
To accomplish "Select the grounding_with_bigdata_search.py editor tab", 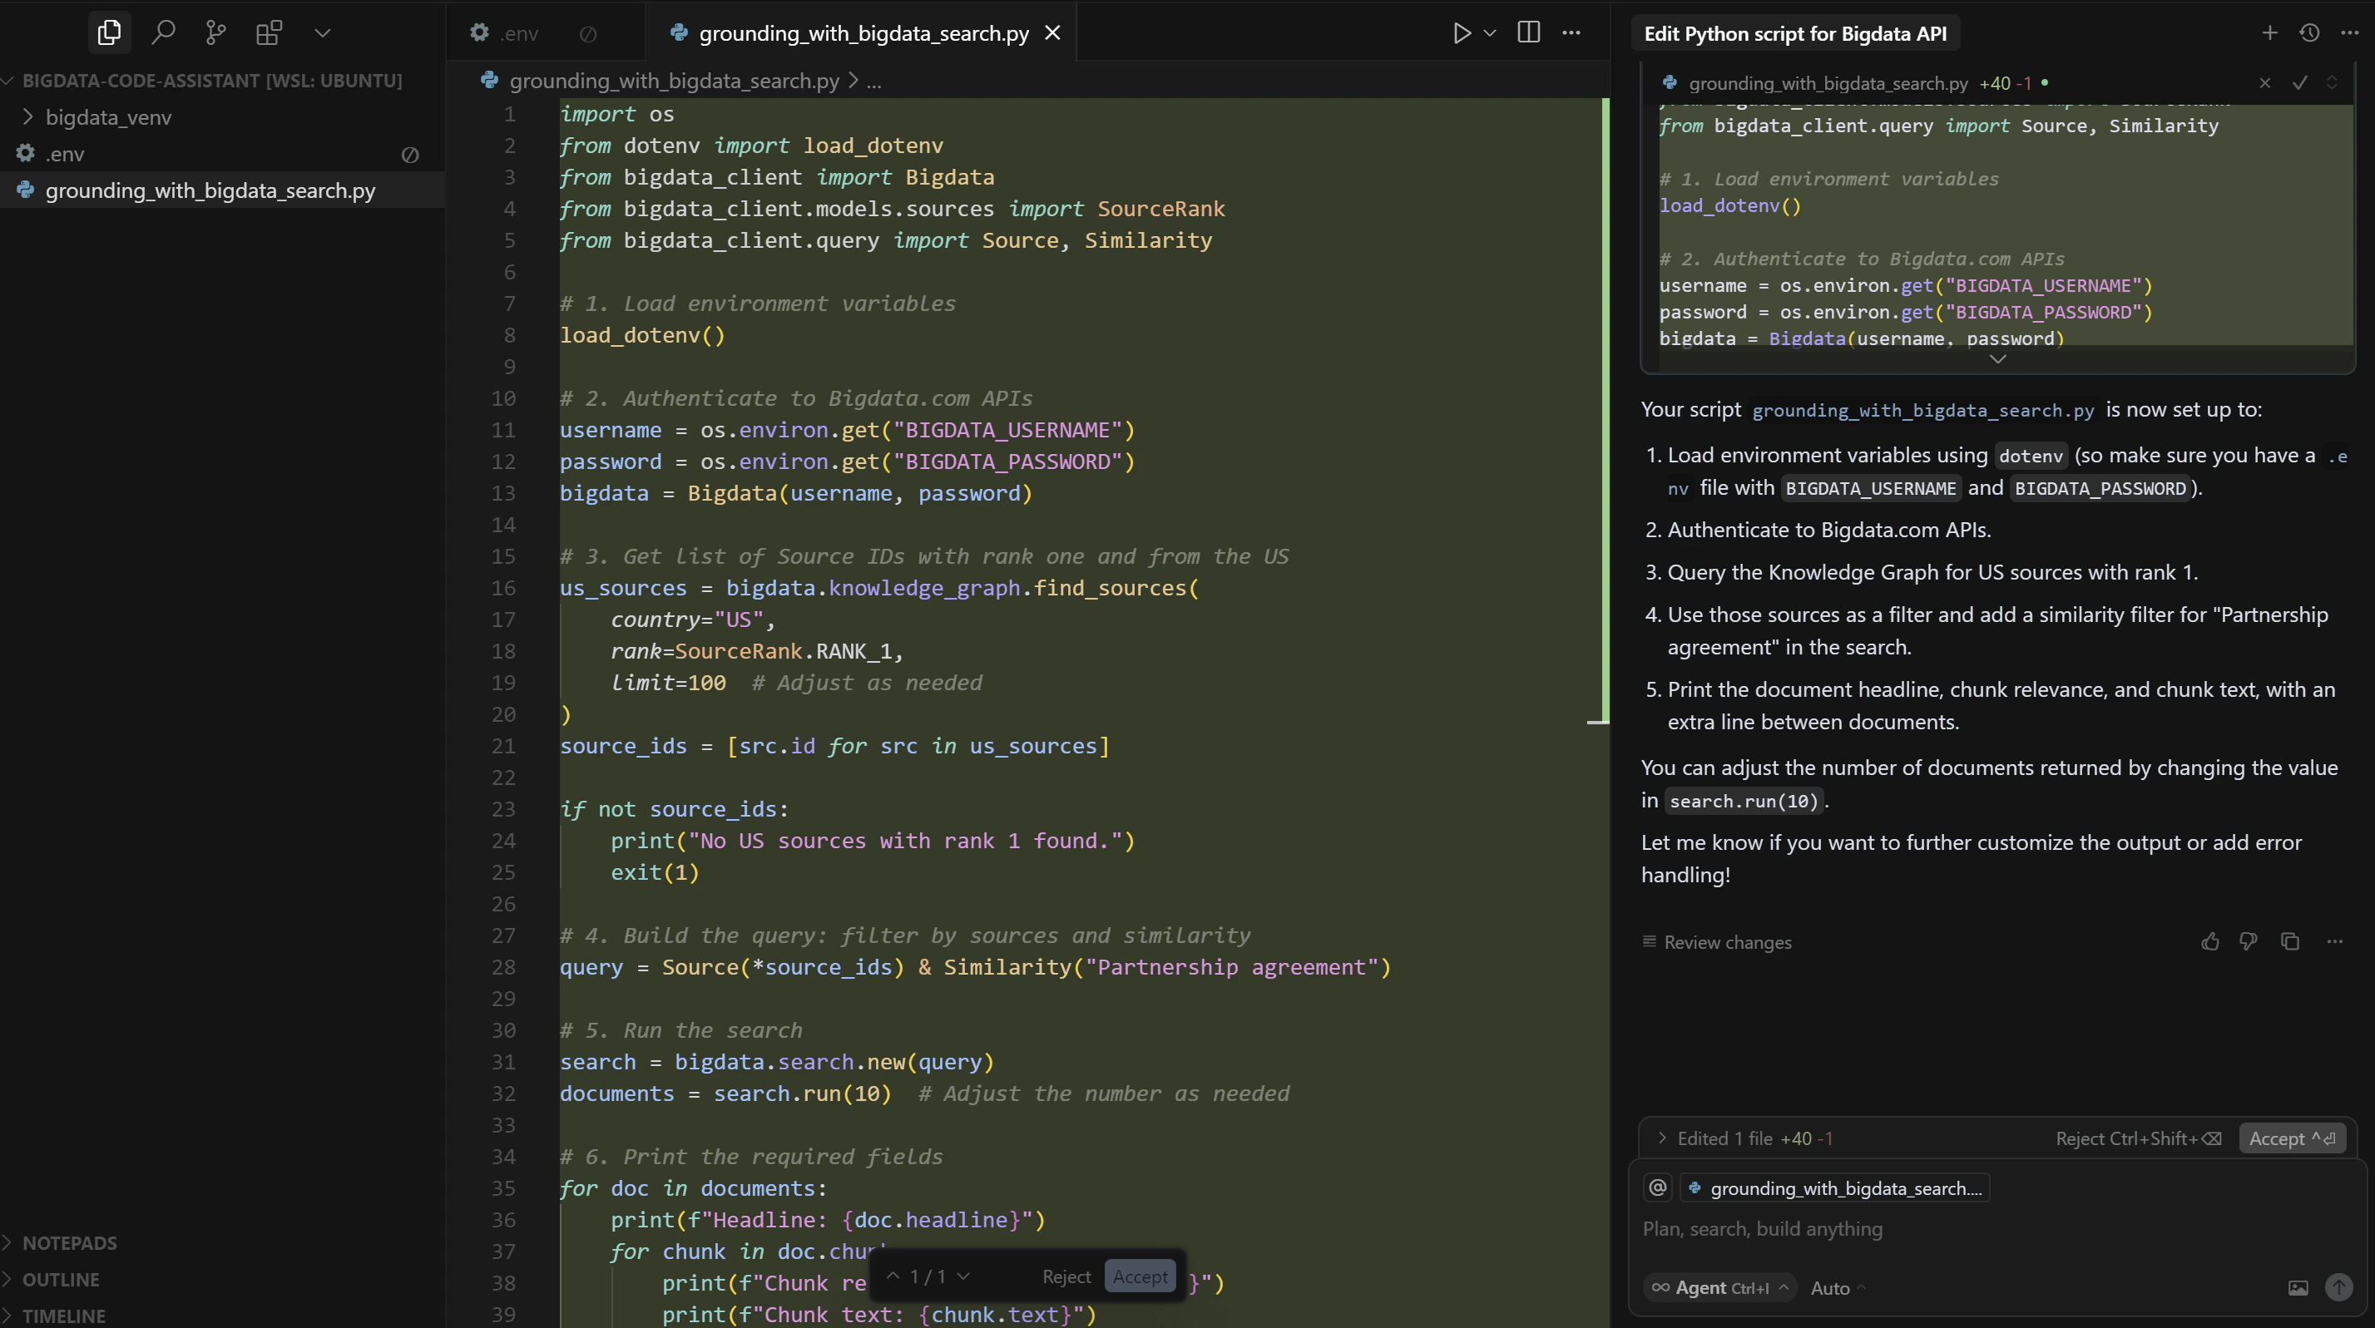I will [x=863, y=33].
